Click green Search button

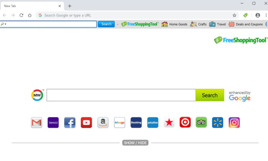[210, 95]
